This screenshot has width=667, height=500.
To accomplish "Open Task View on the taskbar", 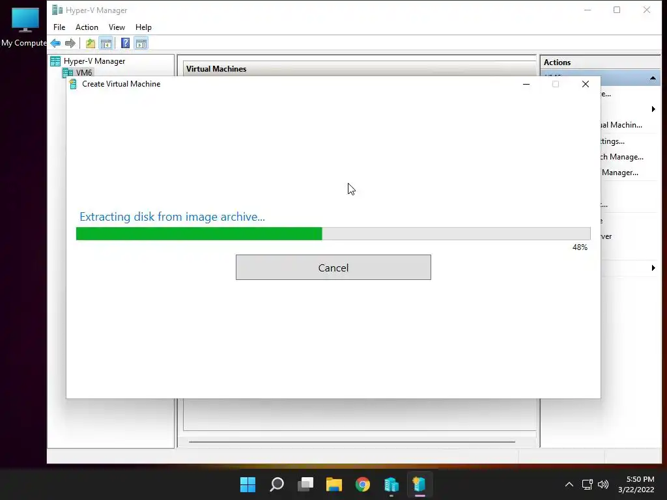I will coord(305,484).
